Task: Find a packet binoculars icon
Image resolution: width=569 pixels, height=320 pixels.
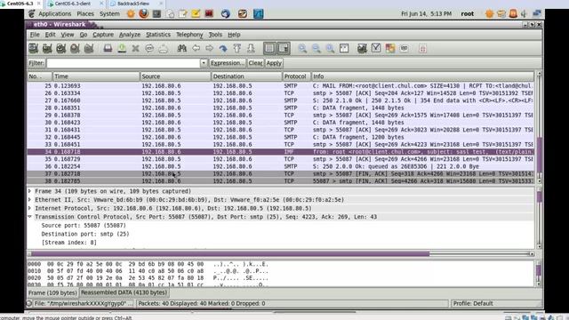Action: pyautogui.click(x=181, y=48)
